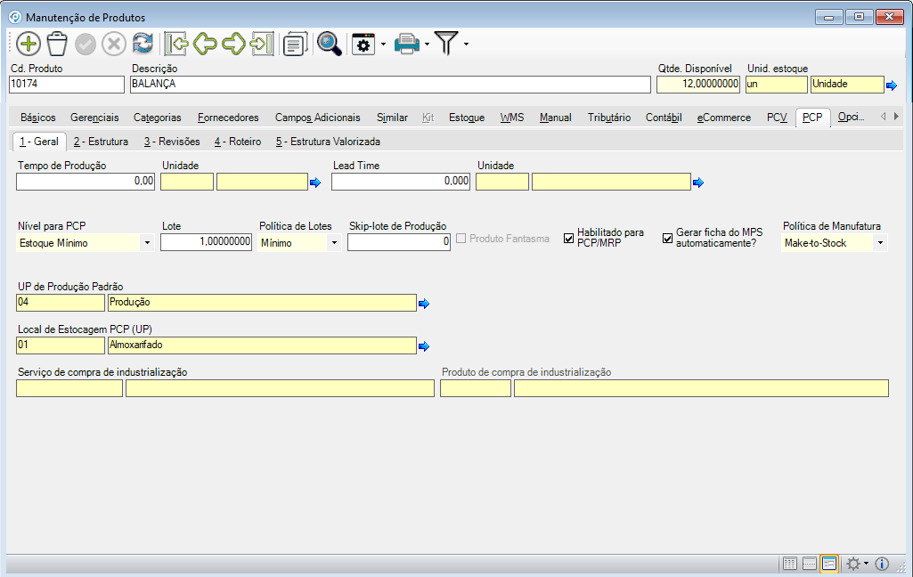This screenshot has height=577, width=913.
Task: Open the 5 - Estrutura Valorizada subtab
Action: (328, 142)
